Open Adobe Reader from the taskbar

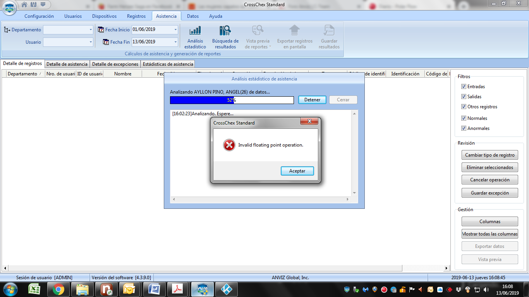[178, 289]
